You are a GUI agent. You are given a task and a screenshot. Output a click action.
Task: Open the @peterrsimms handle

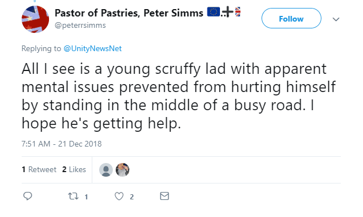pyautogui.click(x=80, y=25)
